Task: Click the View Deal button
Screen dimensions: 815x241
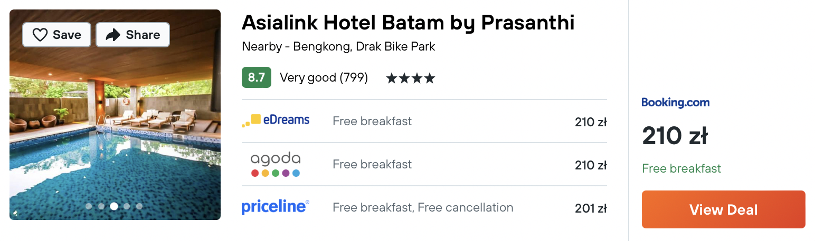Action: coord(724,209)
